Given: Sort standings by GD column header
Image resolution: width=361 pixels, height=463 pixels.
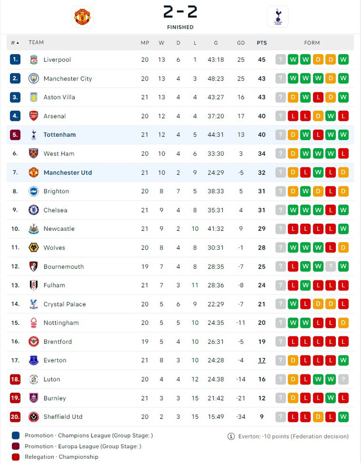Looking at the screenshot, I should coord(241,43).
